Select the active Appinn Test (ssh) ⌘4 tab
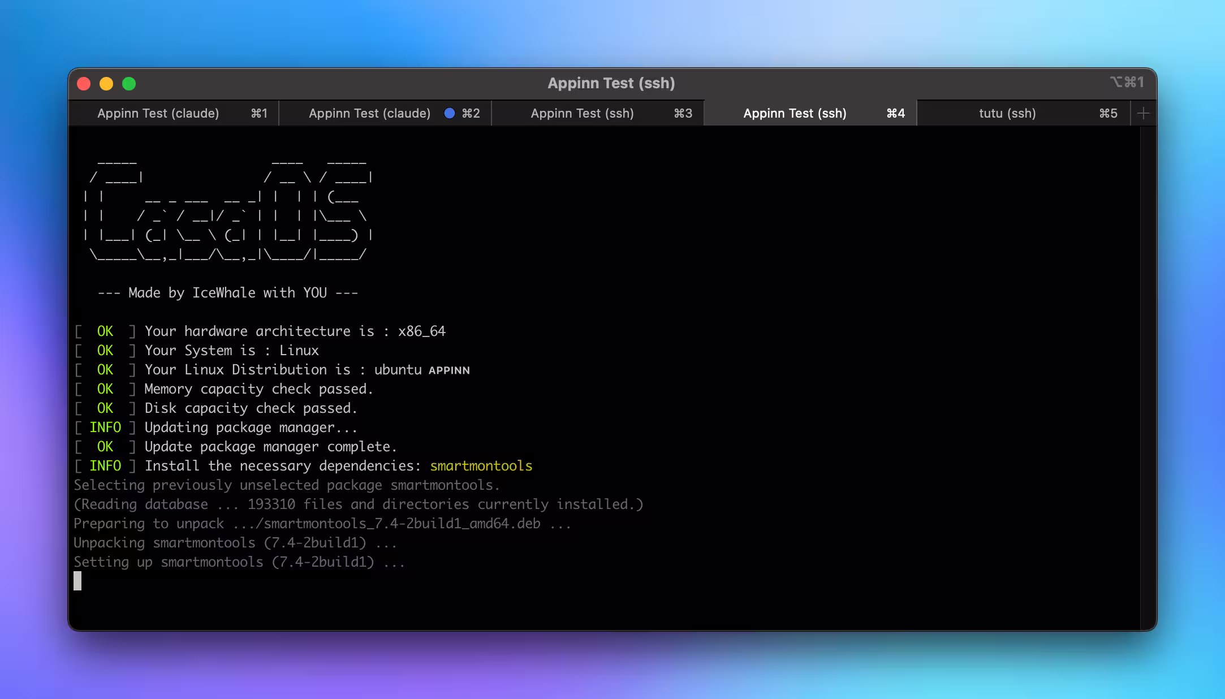1225x699 pixels. (x=795, y=113)
